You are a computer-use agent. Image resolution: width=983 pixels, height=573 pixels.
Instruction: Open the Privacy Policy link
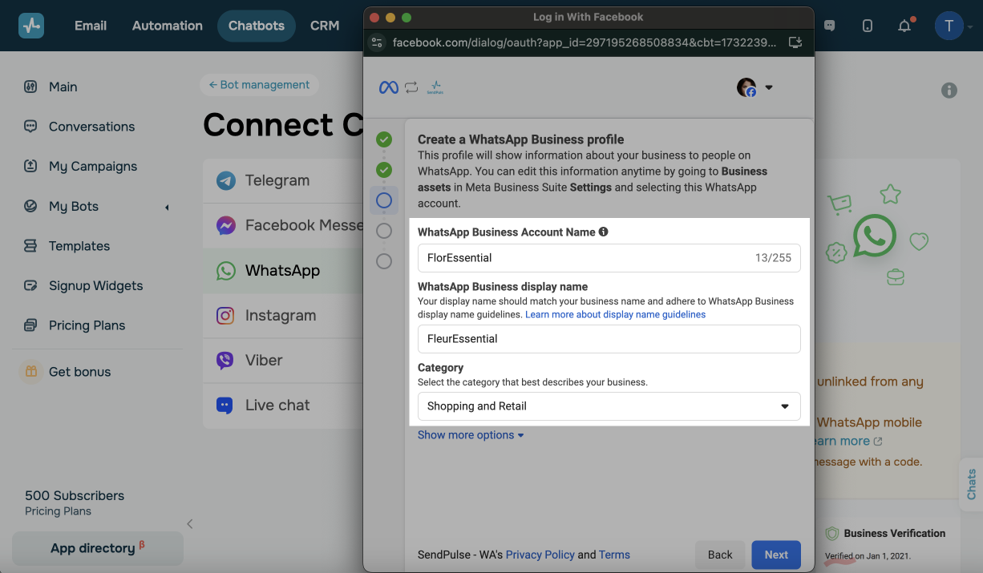coord(540,555)
